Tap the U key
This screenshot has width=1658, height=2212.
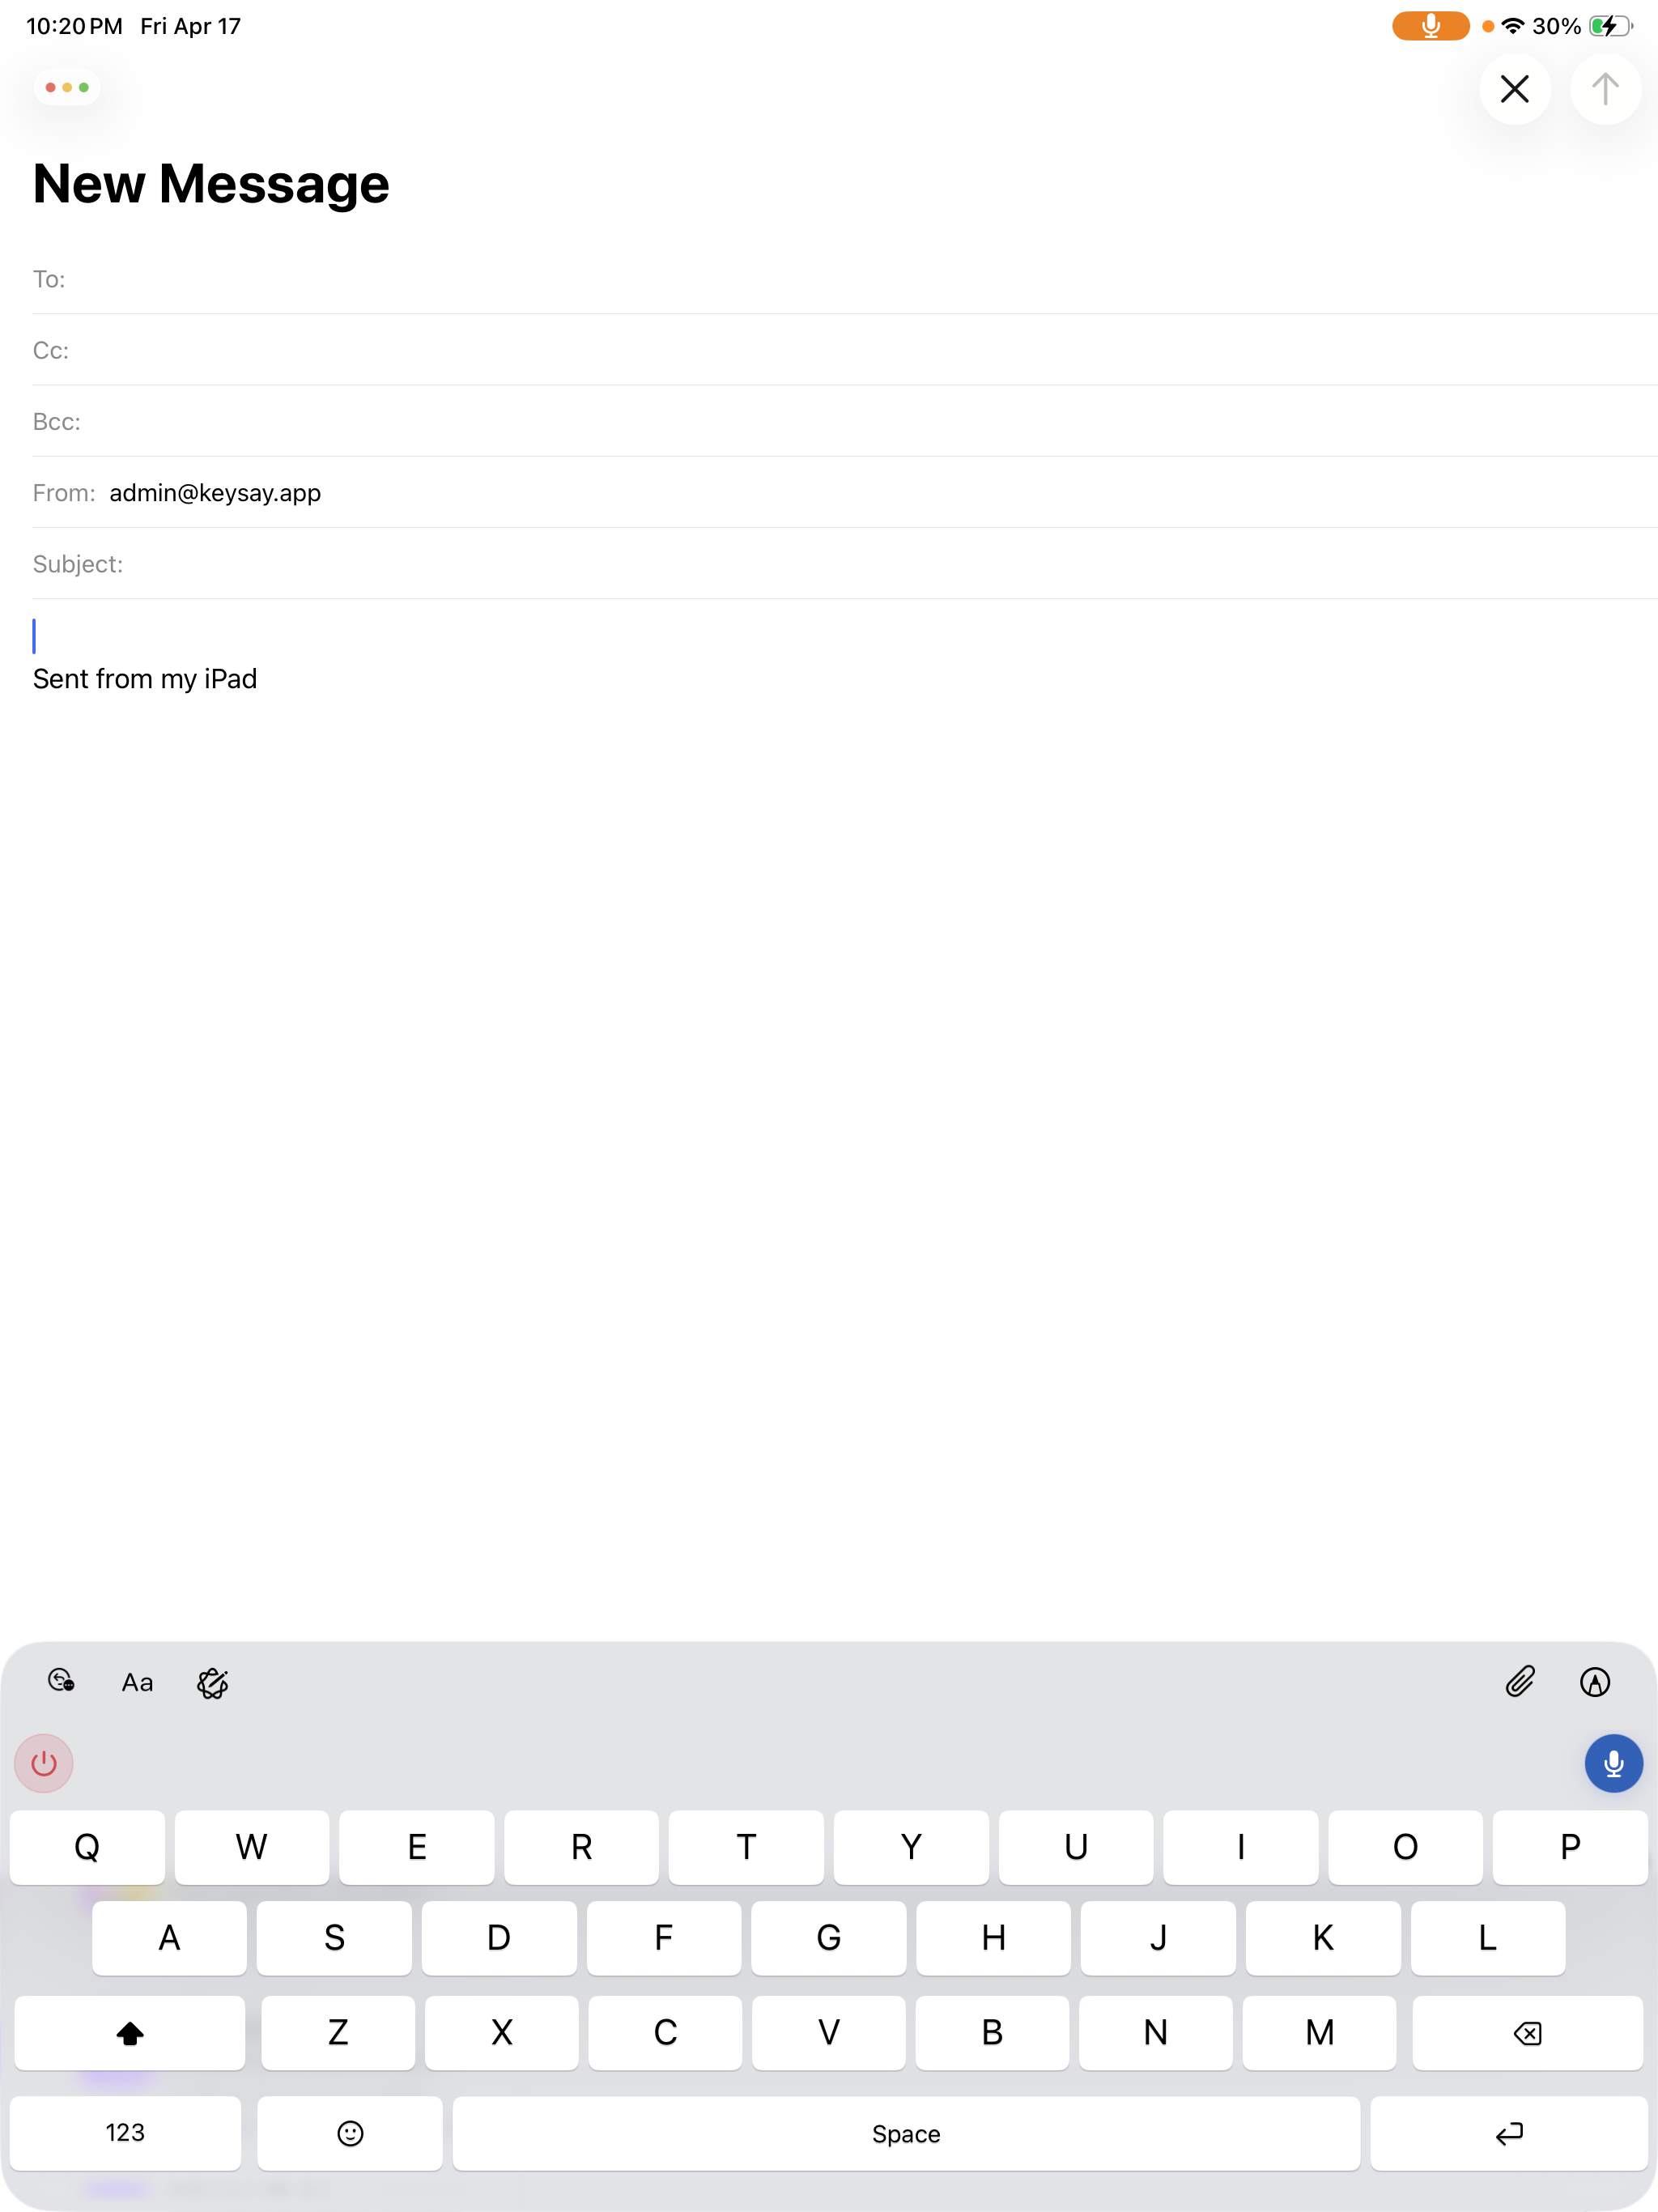coord(1076,1847)
